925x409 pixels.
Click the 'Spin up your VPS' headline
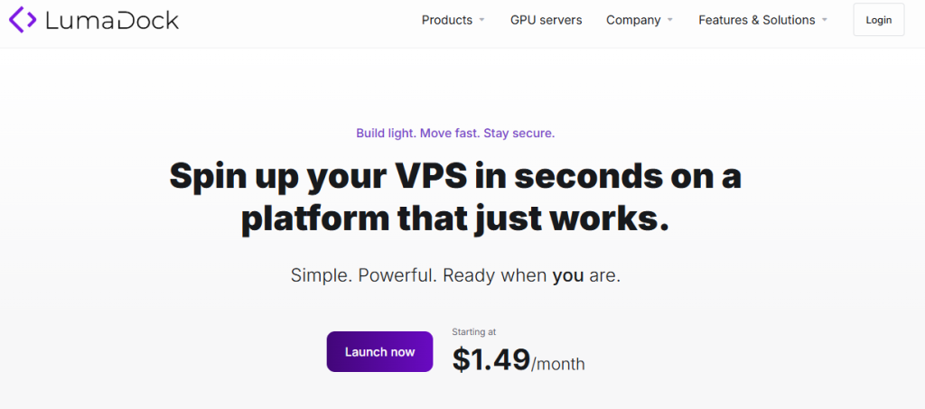(455, 175)
